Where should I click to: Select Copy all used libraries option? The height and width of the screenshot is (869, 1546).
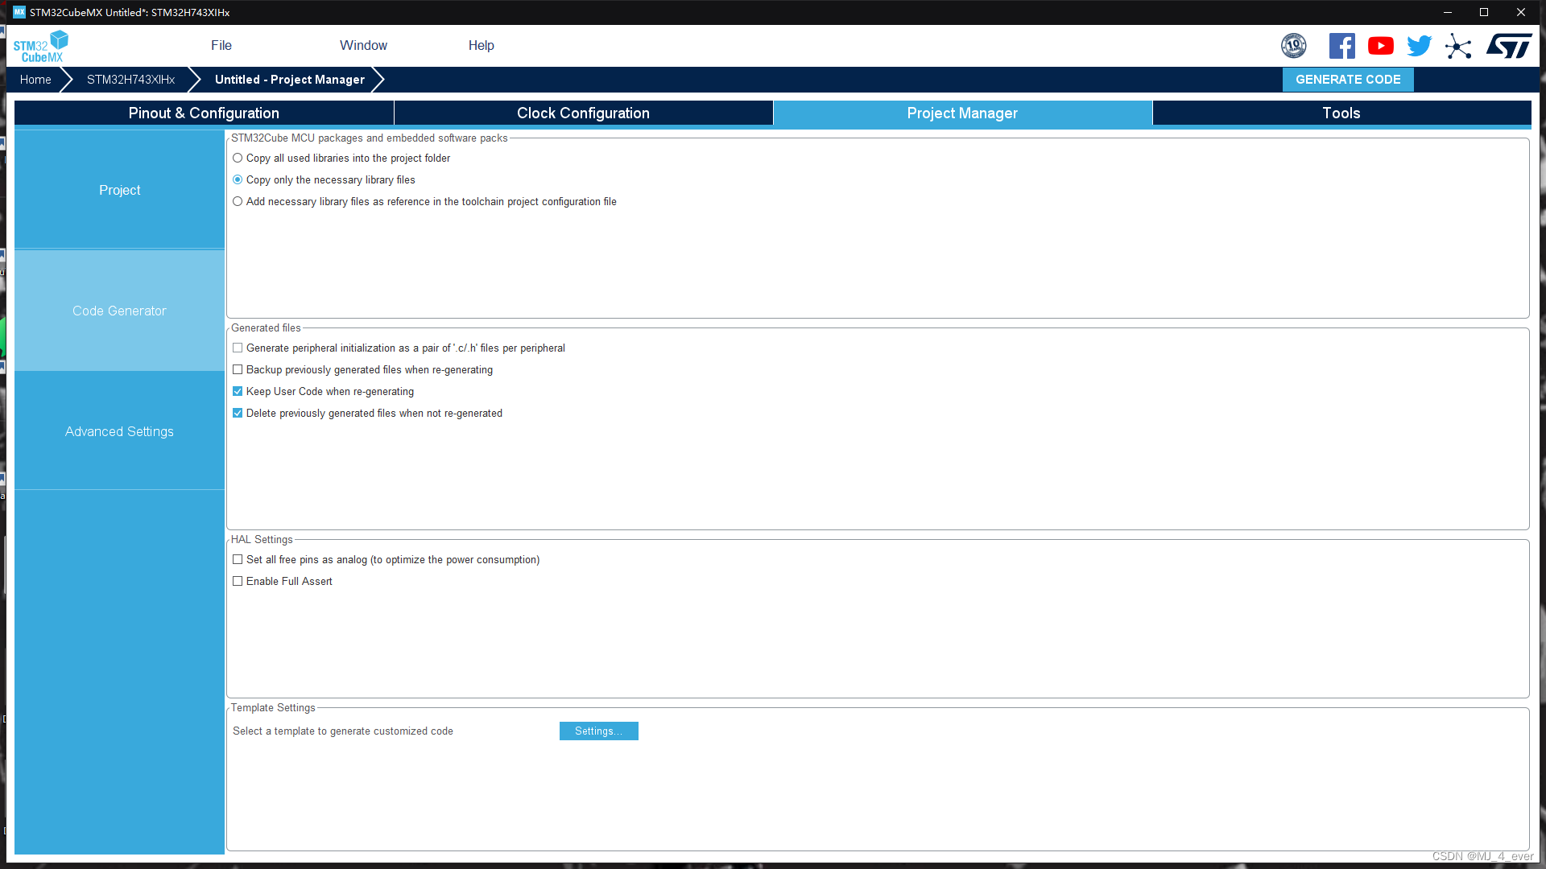(238, 159)
